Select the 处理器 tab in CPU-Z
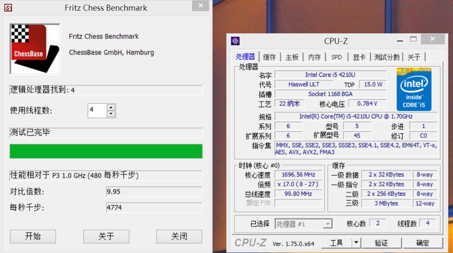453x253 pixels. tap(245, 57)
